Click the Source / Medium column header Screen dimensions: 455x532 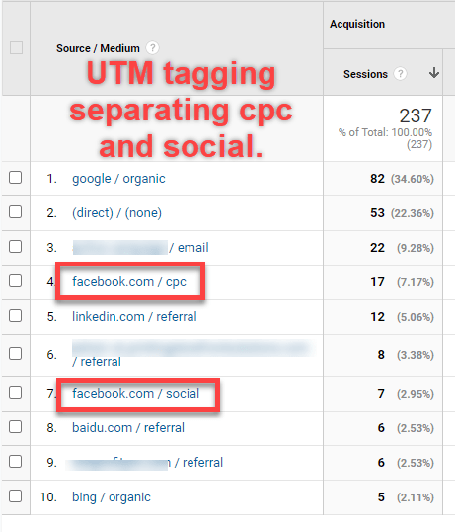click(x=98, y=48)
